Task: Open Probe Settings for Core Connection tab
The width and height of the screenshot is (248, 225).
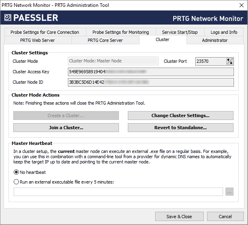Action: click(x=45, y=32)
